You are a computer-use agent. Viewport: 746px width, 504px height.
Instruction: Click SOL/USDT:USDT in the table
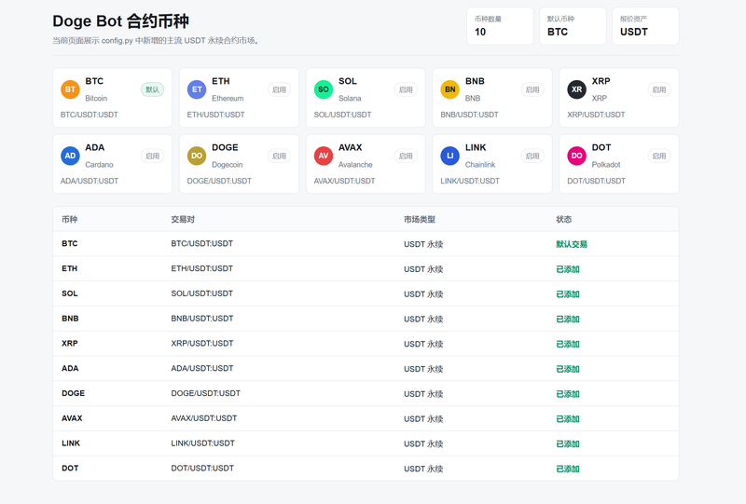pos(202,293)
